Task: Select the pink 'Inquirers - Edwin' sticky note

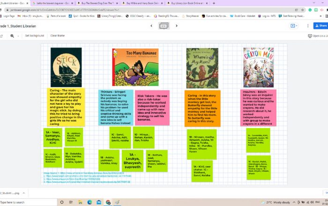Action: 258,108
